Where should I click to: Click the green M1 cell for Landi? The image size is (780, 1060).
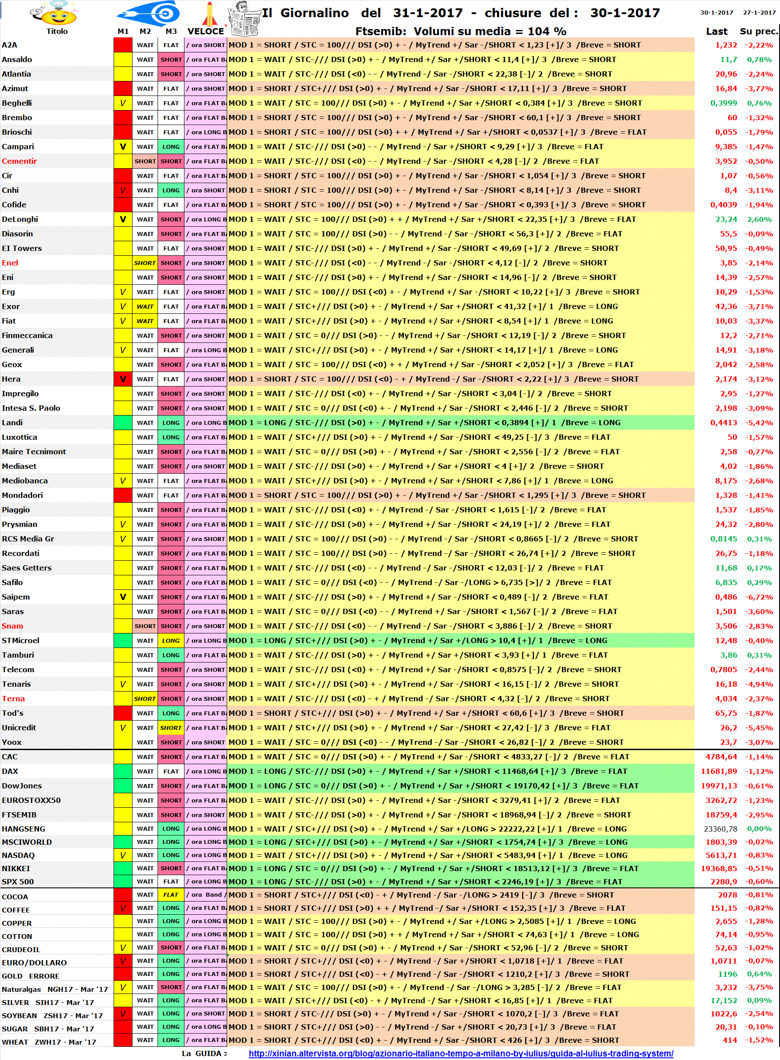[123, 423]
